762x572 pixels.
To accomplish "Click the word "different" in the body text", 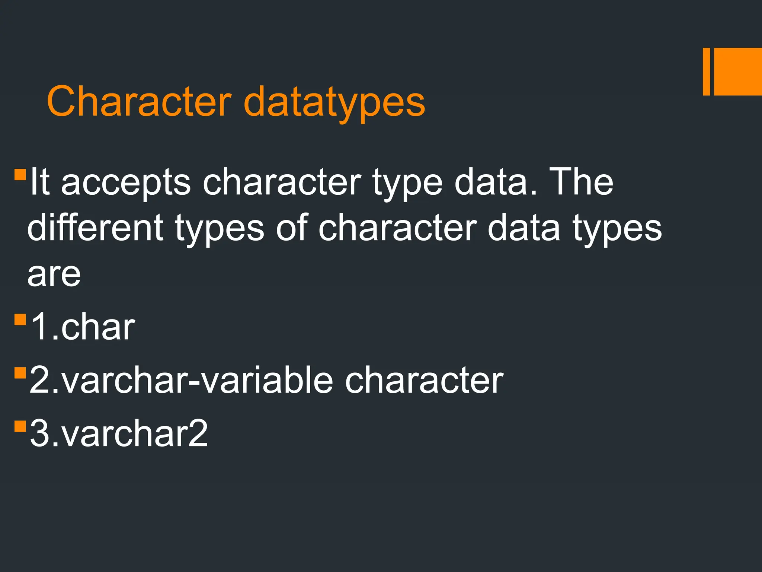I will 95,228.
